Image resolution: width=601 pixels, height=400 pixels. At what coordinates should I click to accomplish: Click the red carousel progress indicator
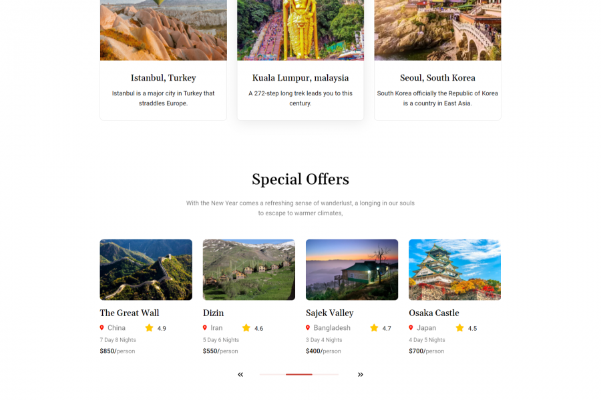pos(299,375)
